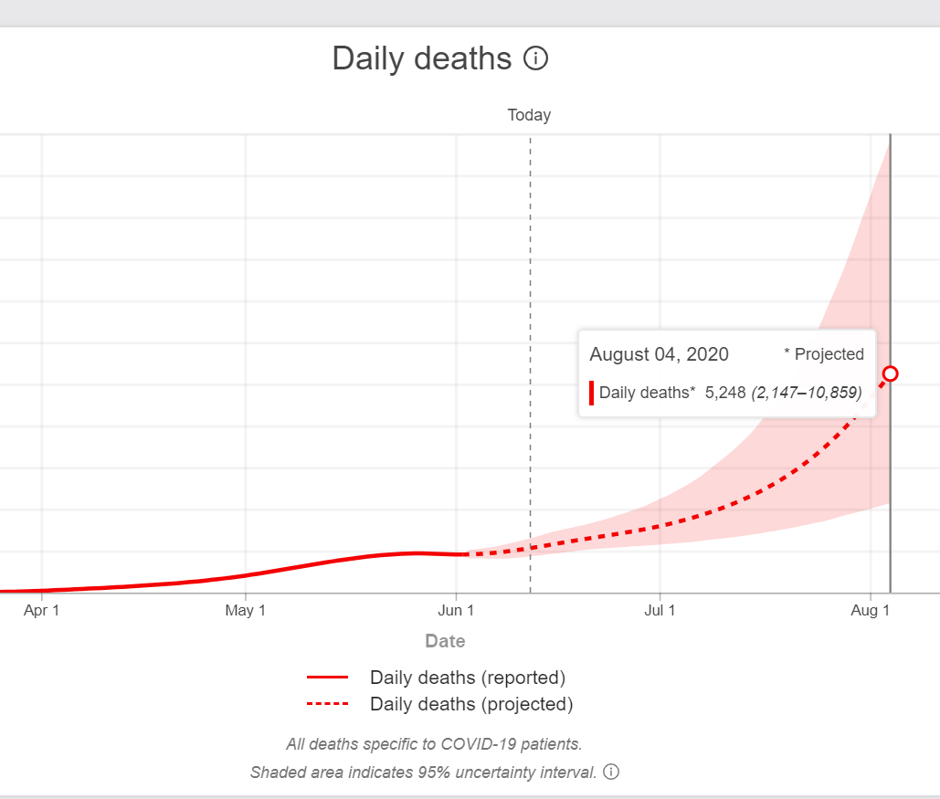Click the Jun 1 axis label

(x=456, y=610)
